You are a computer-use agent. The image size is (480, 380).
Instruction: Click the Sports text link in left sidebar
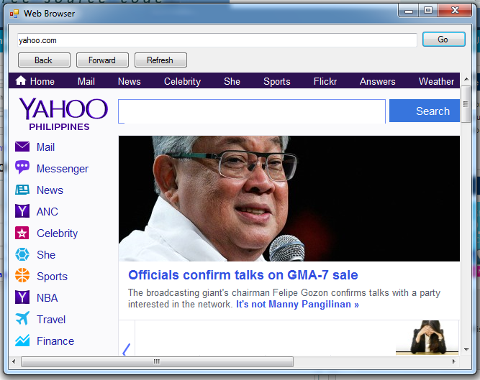52,277
